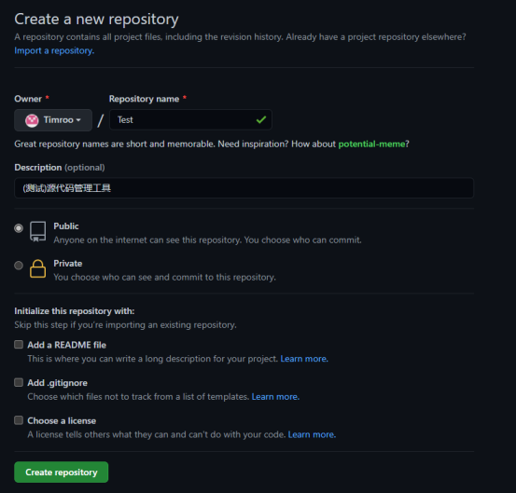Image resolution: width=516 pixels, height=493 pixels.
Task: Use the potential-meme name suggestion
Action: 372,144
